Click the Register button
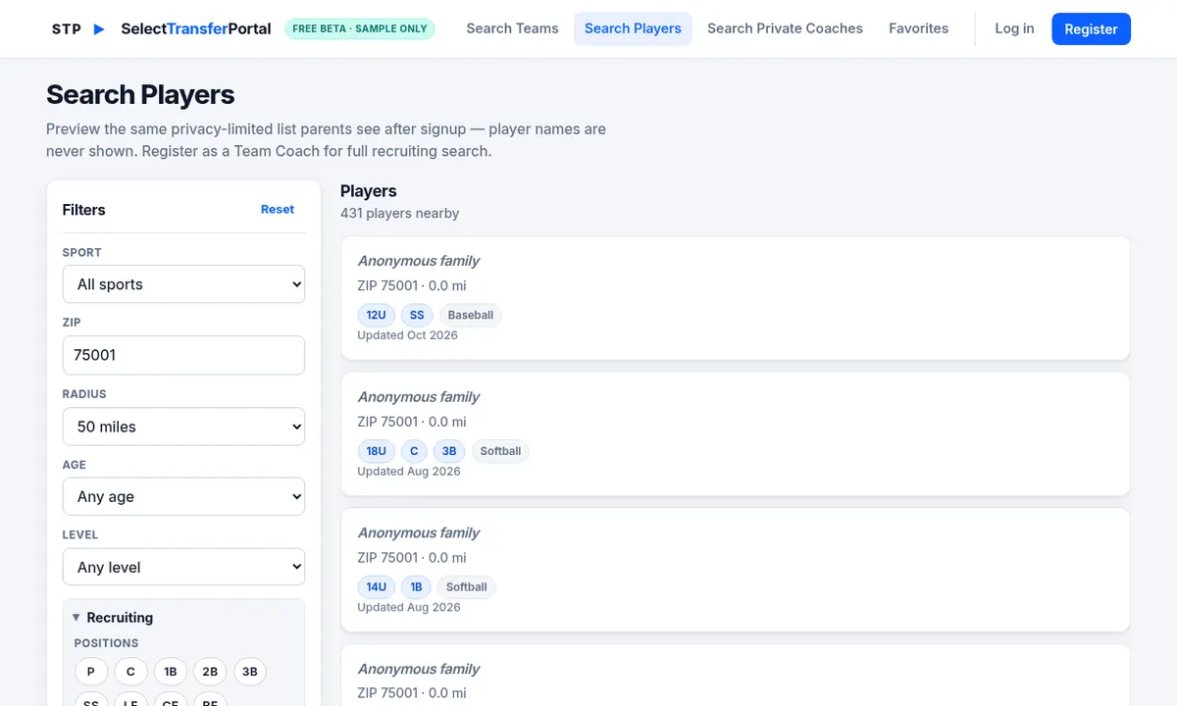Screen dimensions: 1177x706 pos(1091,29)
